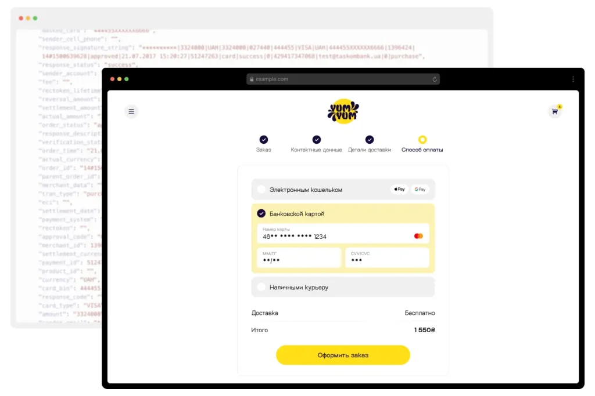Open the browser three-dot menu
Screen dimensions: 595x396
(573, 79)
